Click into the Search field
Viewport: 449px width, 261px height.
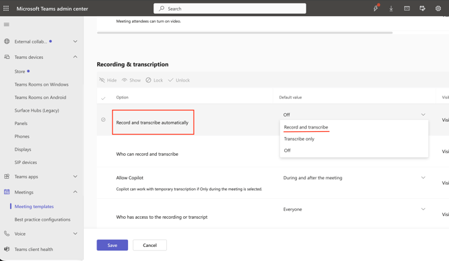click(x=230, y=9)
